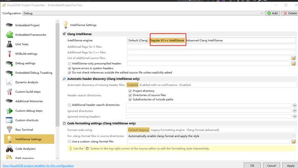Click Code formatting settings page icon

tap(64, 123)
